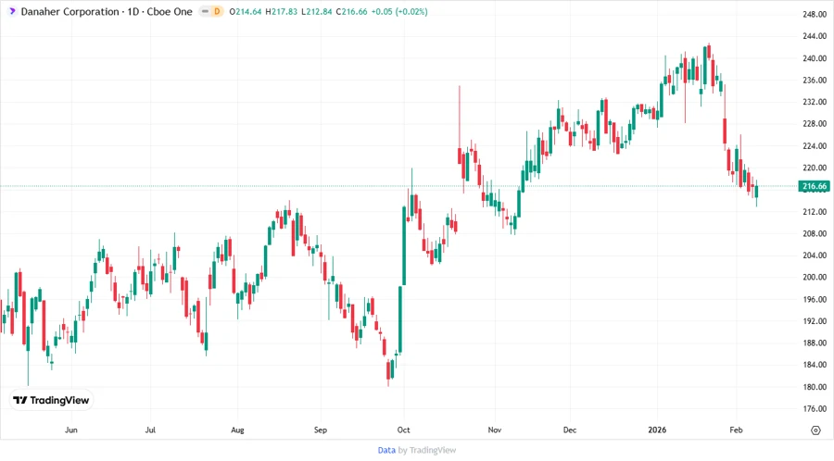Click the 228.00 price axis label
The height and width of the screenshot is (461, 834).
click(x=815, y=124)
